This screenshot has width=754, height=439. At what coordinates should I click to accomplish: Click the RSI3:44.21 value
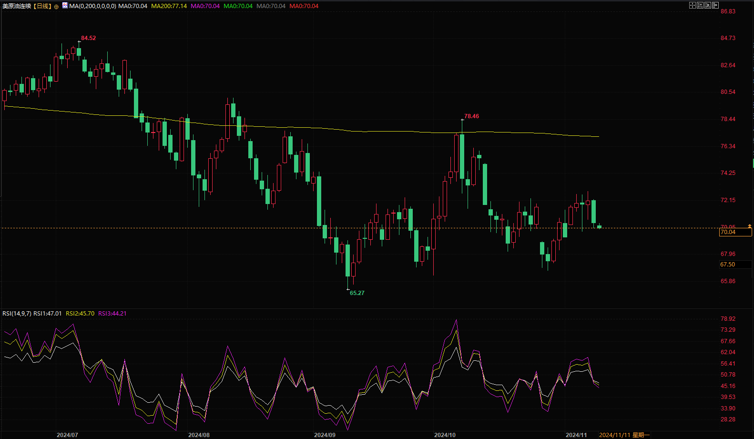(x=112, y=313)
